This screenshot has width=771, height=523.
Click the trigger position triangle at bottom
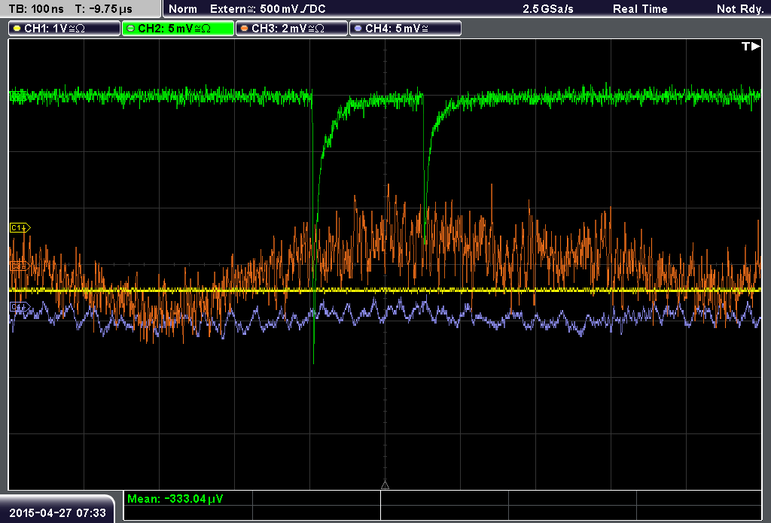385,485
